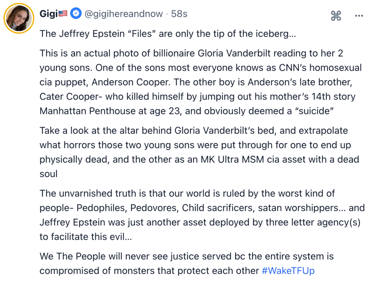Click the paragraph beginning "Take a look at"

199,152
